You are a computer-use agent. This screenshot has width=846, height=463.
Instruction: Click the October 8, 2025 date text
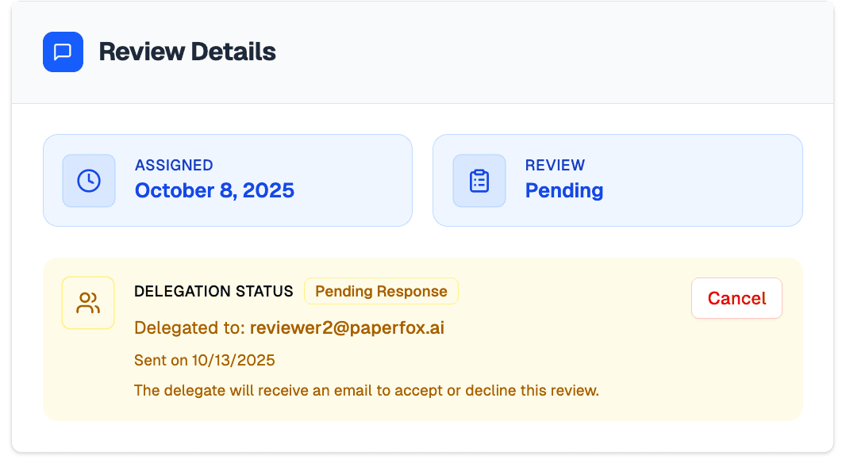(214, 190)
